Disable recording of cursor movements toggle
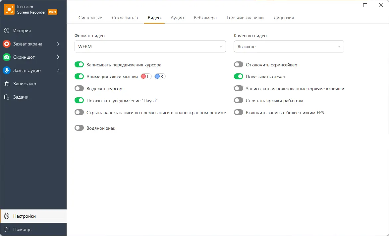This screenshot has height=236, width=389. pyautogui.click(x=79, y=65)
